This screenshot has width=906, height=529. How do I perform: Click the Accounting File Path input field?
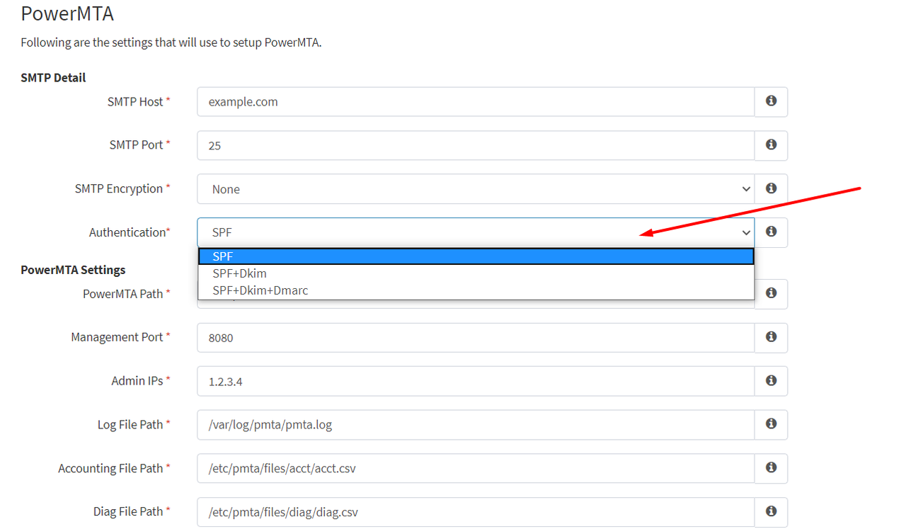coord(476,469)
